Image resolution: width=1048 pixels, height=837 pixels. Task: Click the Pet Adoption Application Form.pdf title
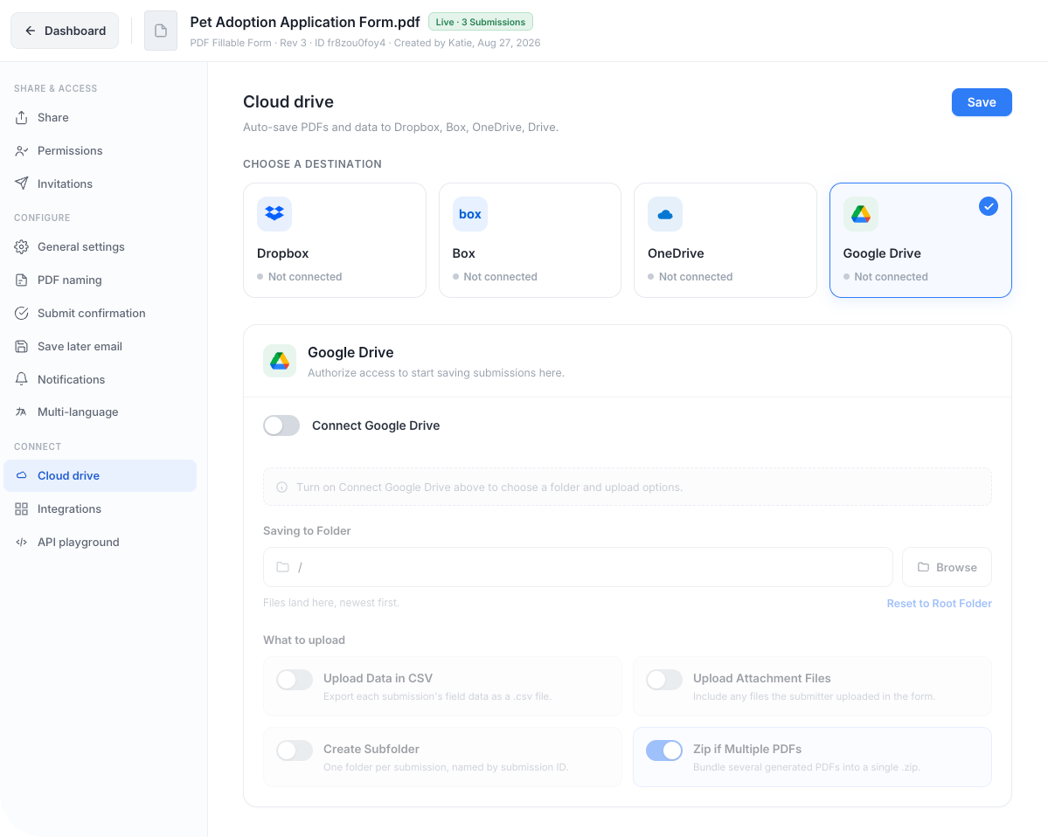point(305,22)
